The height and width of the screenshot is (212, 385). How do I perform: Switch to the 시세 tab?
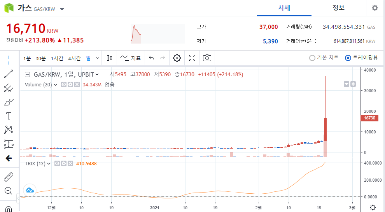point(284,8)
